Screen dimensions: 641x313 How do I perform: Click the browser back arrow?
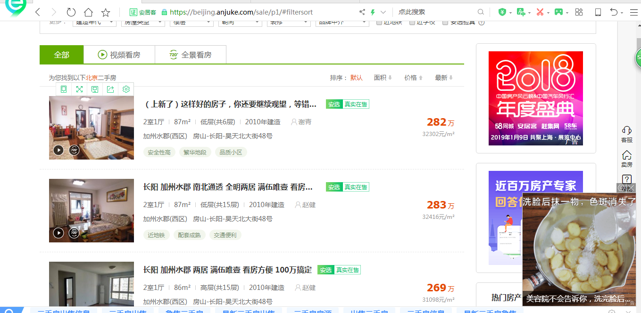coord(38,12)
